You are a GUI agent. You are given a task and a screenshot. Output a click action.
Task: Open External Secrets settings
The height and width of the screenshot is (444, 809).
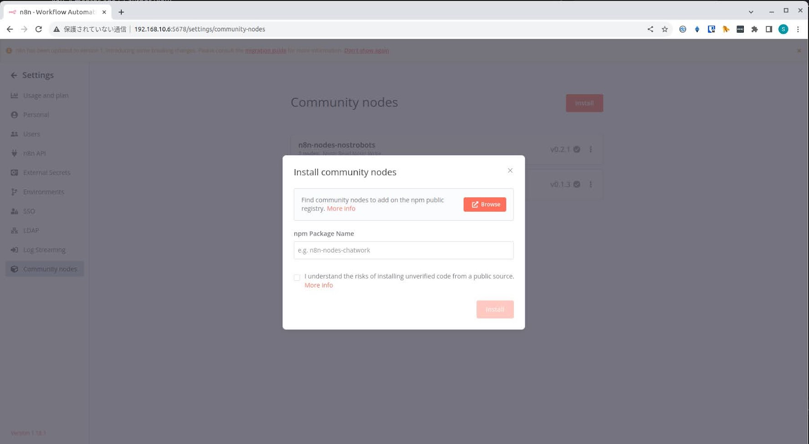tap(45, 173)
